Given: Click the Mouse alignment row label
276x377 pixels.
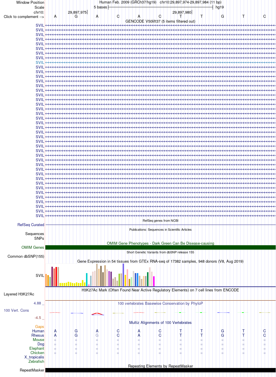Looking at the screenshot, I should pyautogui.click(x=38, y=340).
